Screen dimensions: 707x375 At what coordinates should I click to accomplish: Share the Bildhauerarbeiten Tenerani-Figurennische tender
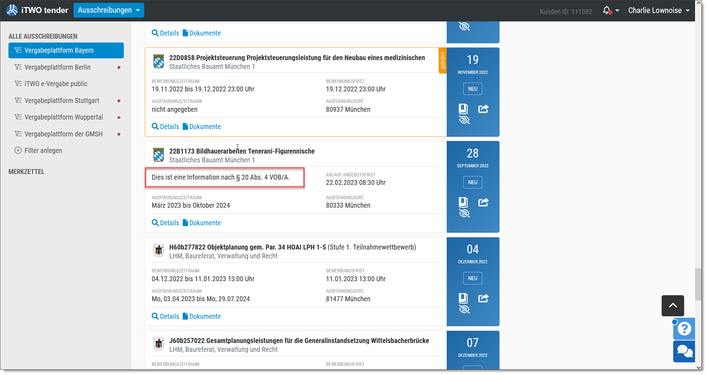[483, 202]
